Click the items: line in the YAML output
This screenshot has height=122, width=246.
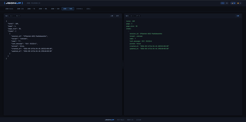click(x=129, y=29)
